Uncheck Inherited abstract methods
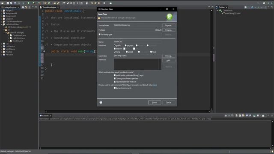This screenshot has width=274, height=154. coord(115,82)
